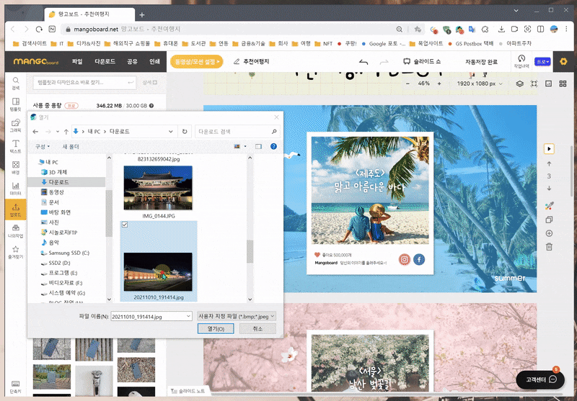Select the 망고보드 - 추천여행지 browser tab

(x=89, y=14)
